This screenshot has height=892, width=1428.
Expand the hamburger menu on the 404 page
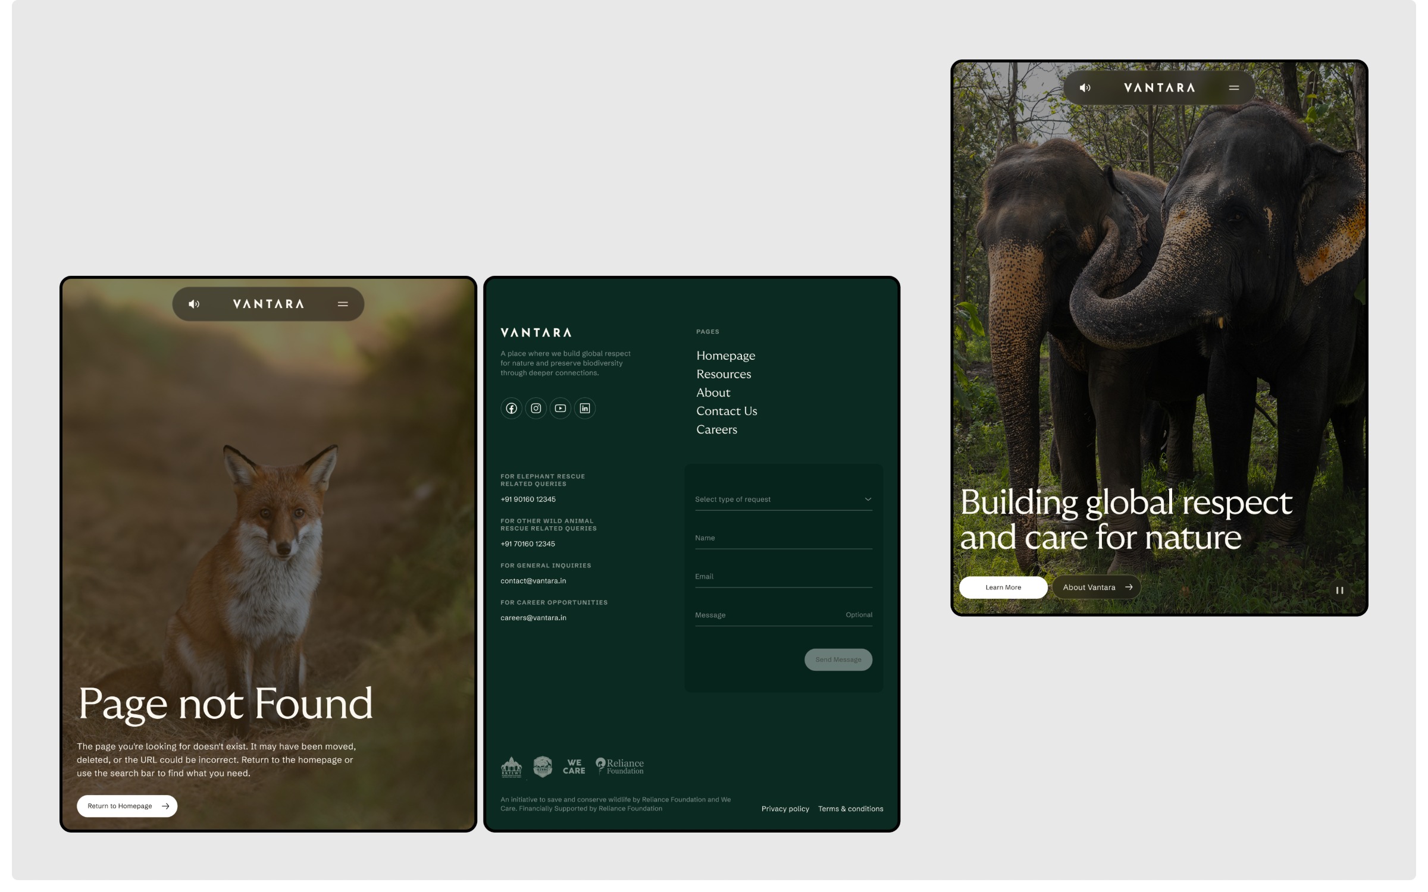coord(343,304)
